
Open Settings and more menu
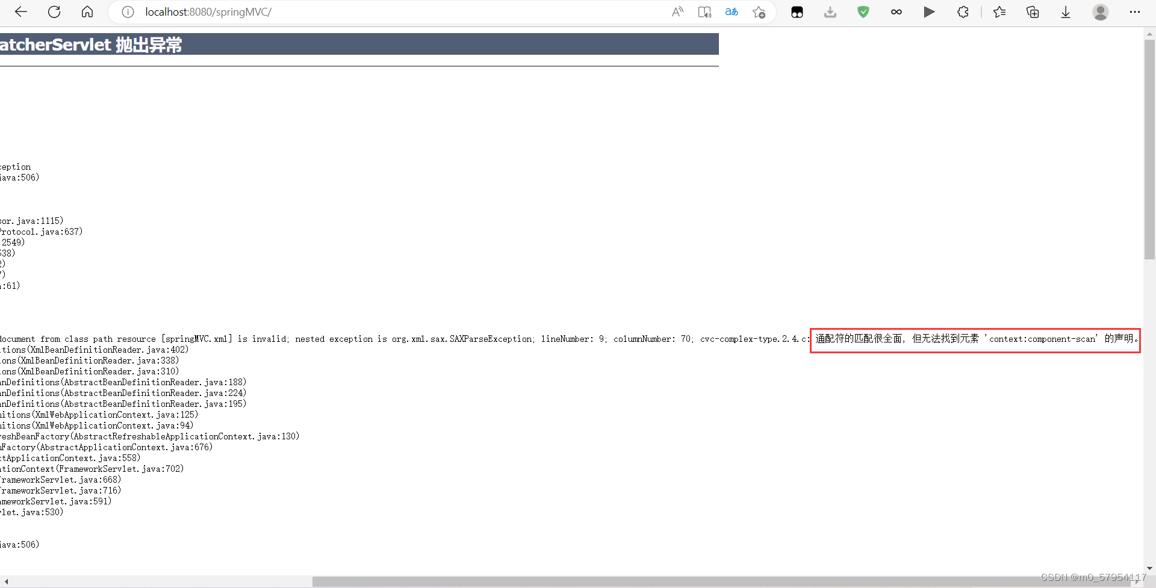(x=1135, y=12)
